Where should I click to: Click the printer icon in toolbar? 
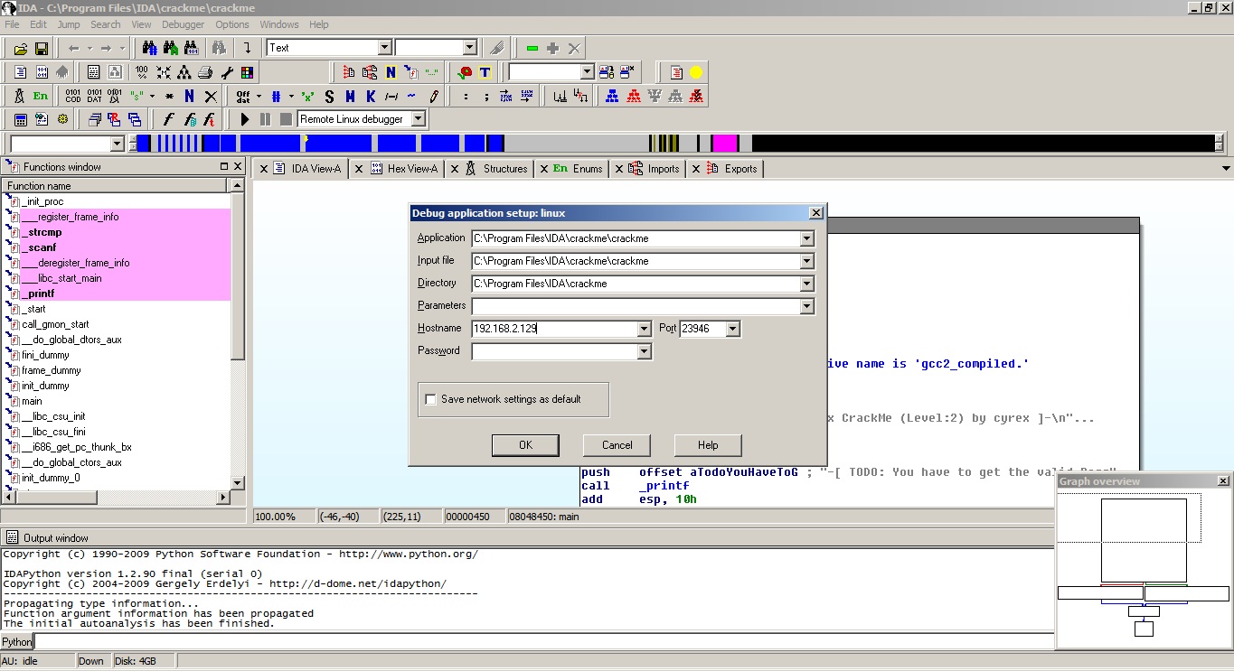[205, 72]
